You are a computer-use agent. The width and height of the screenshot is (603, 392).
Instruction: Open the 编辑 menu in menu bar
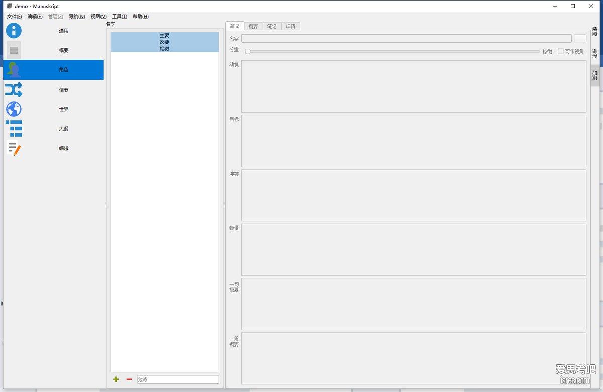click(35, 17)
